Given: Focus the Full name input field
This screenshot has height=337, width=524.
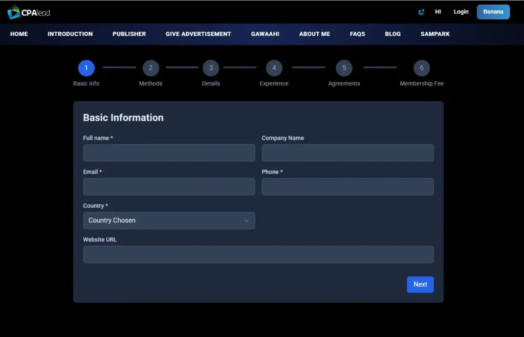Looking at the screenshot, I should [169, 153].
